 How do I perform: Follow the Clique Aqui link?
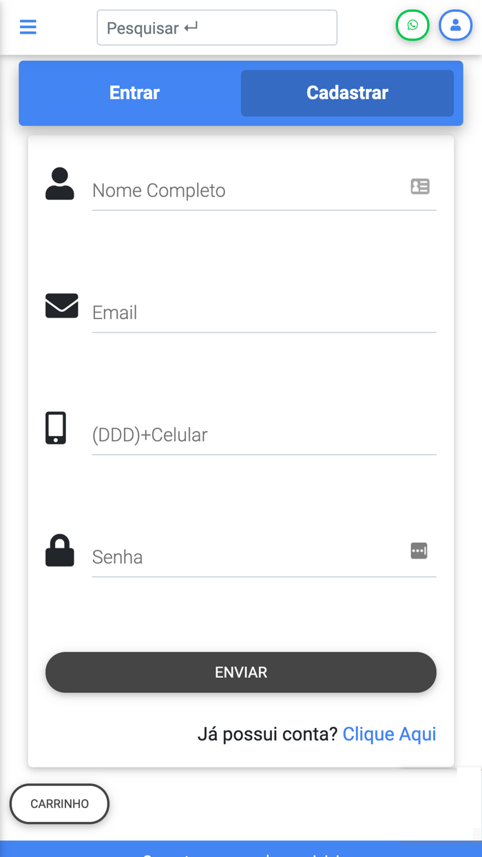[389, 734]
